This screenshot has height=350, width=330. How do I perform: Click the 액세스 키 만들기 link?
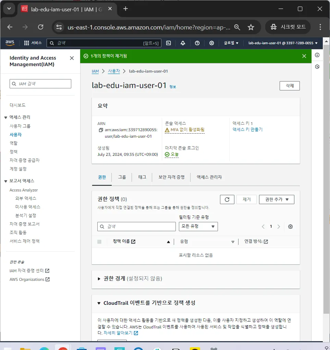click(247, 129)
